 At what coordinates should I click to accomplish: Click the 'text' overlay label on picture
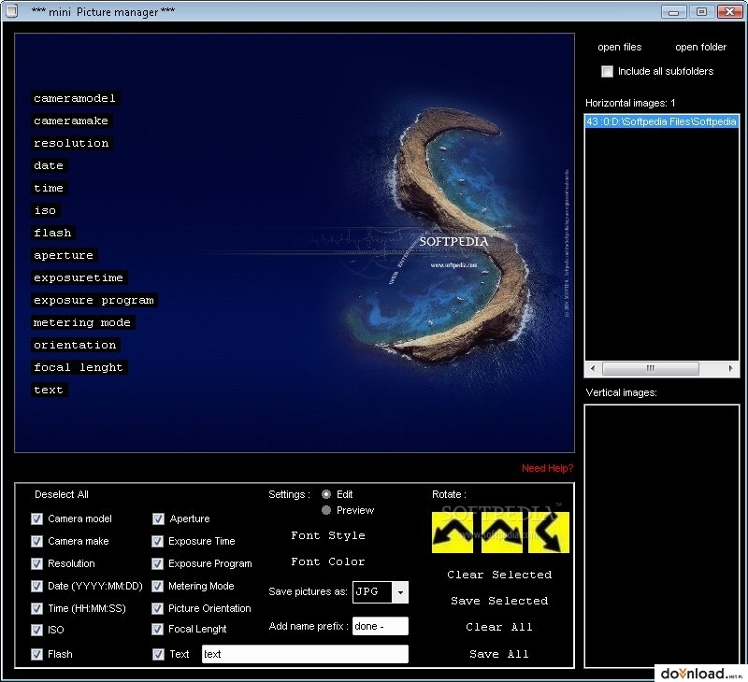point(49,390)
